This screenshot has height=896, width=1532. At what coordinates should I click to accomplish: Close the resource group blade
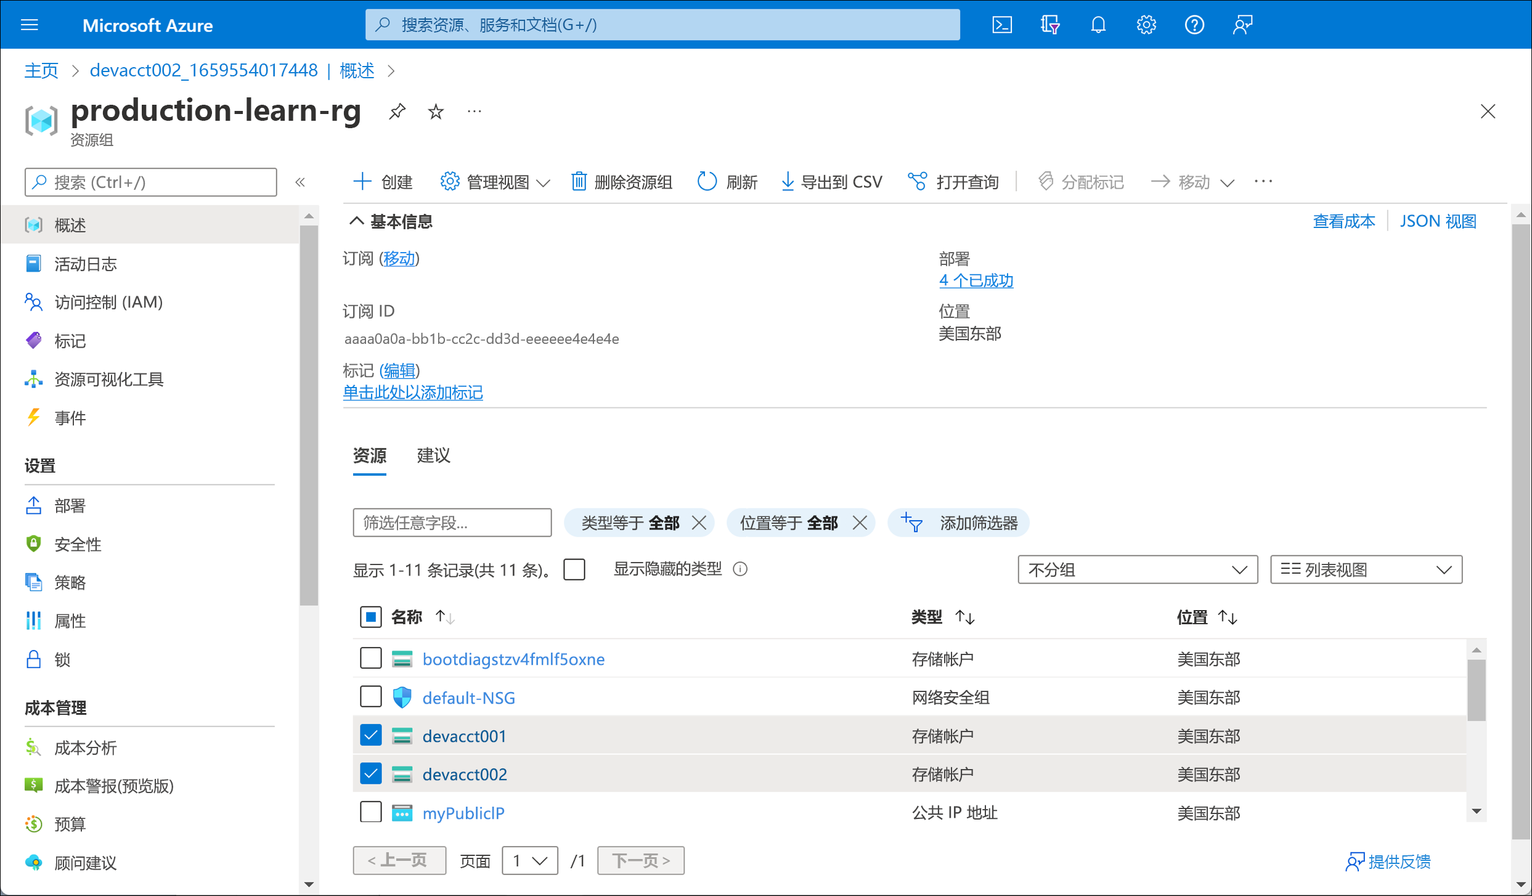point(1488,112)
